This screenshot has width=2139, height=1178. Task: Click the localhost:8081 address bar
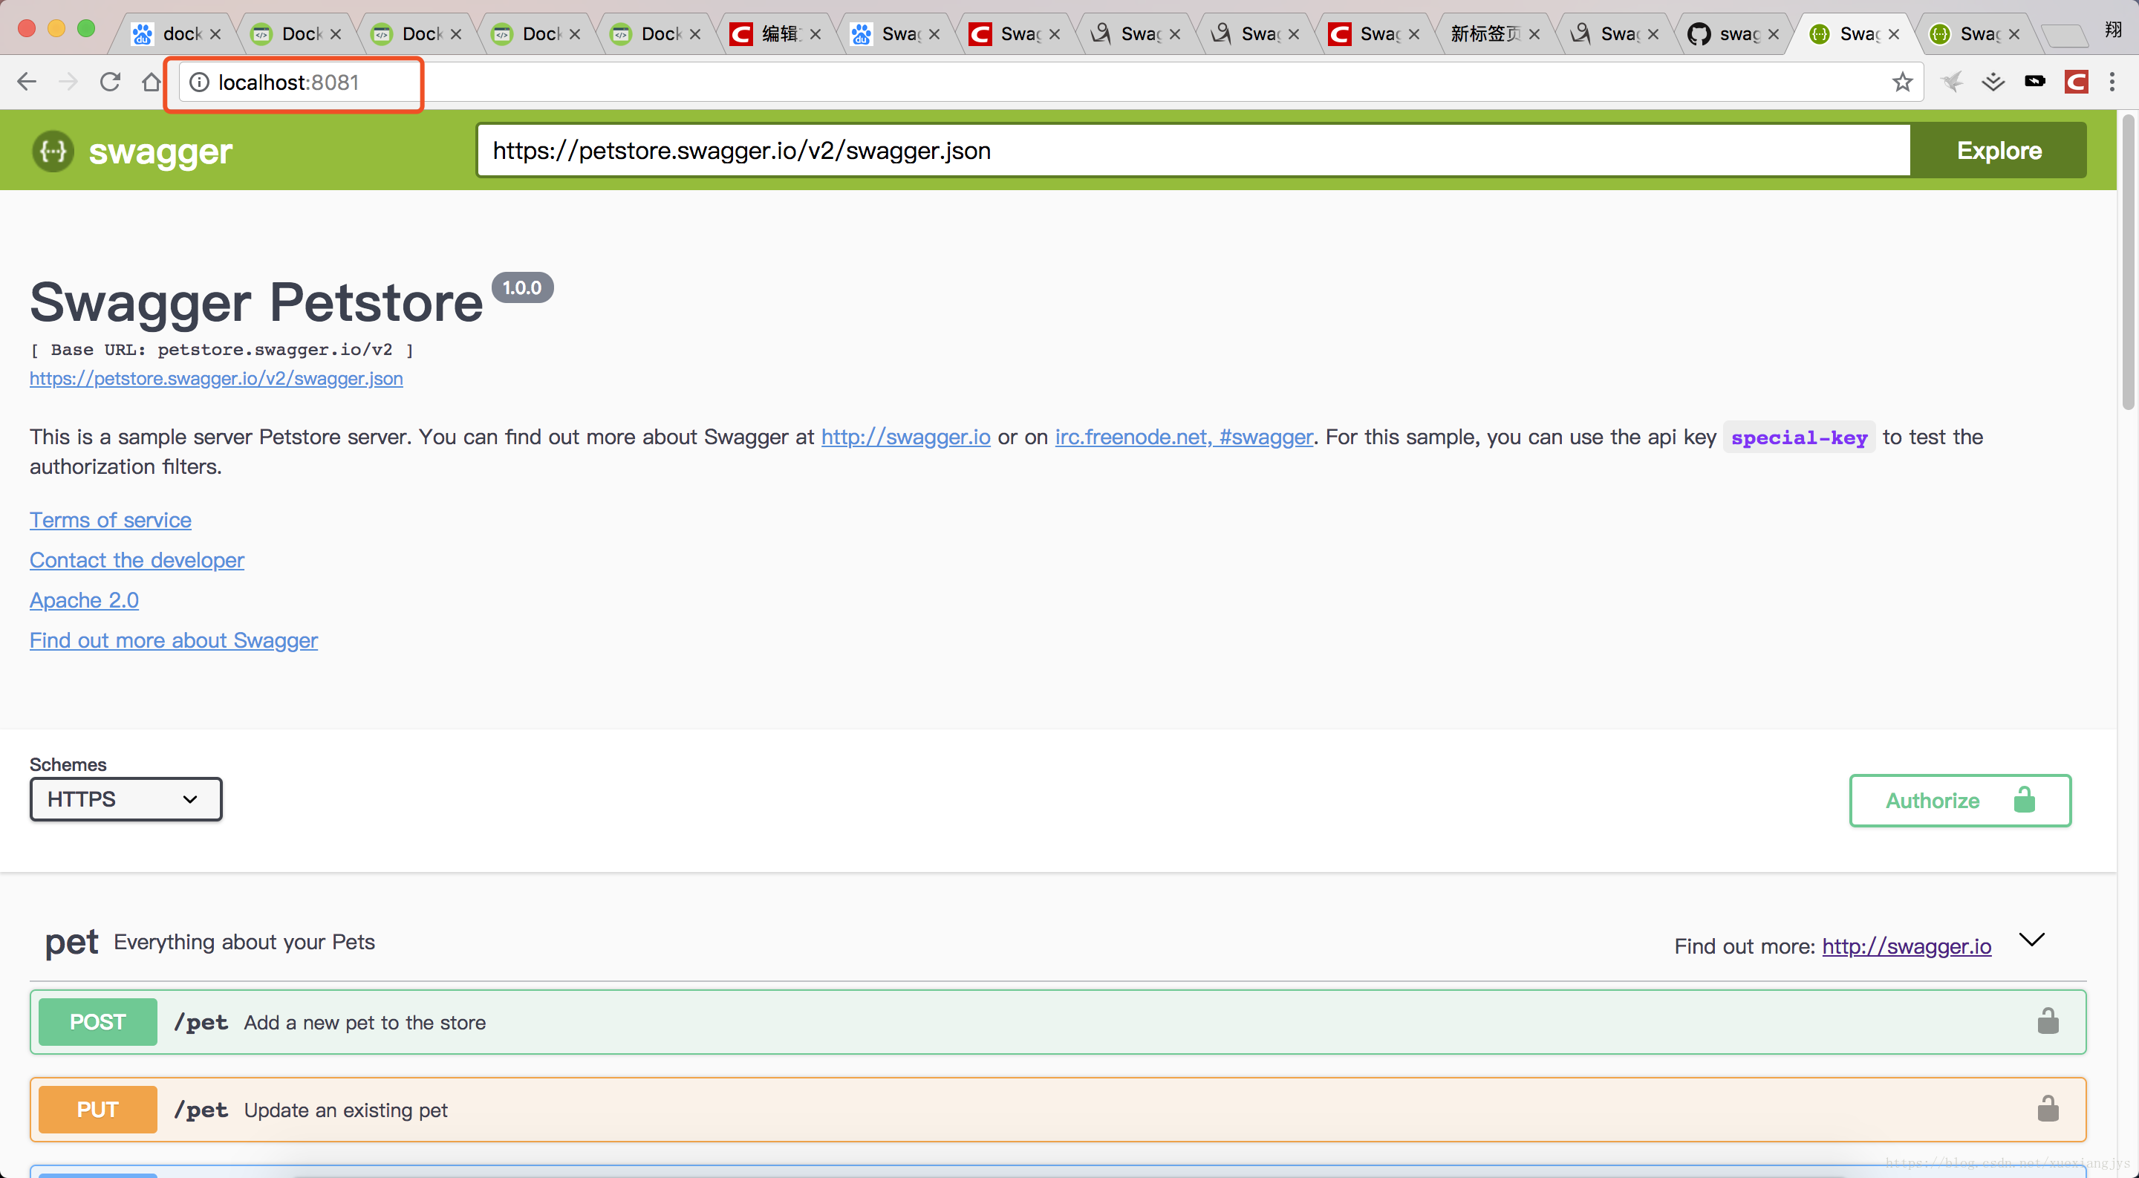[x=1050, y=82]
